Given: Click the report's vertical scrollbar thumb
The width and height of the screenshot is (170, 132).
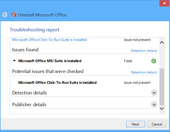Looking at the screenshot, I should tap(162, 86).
